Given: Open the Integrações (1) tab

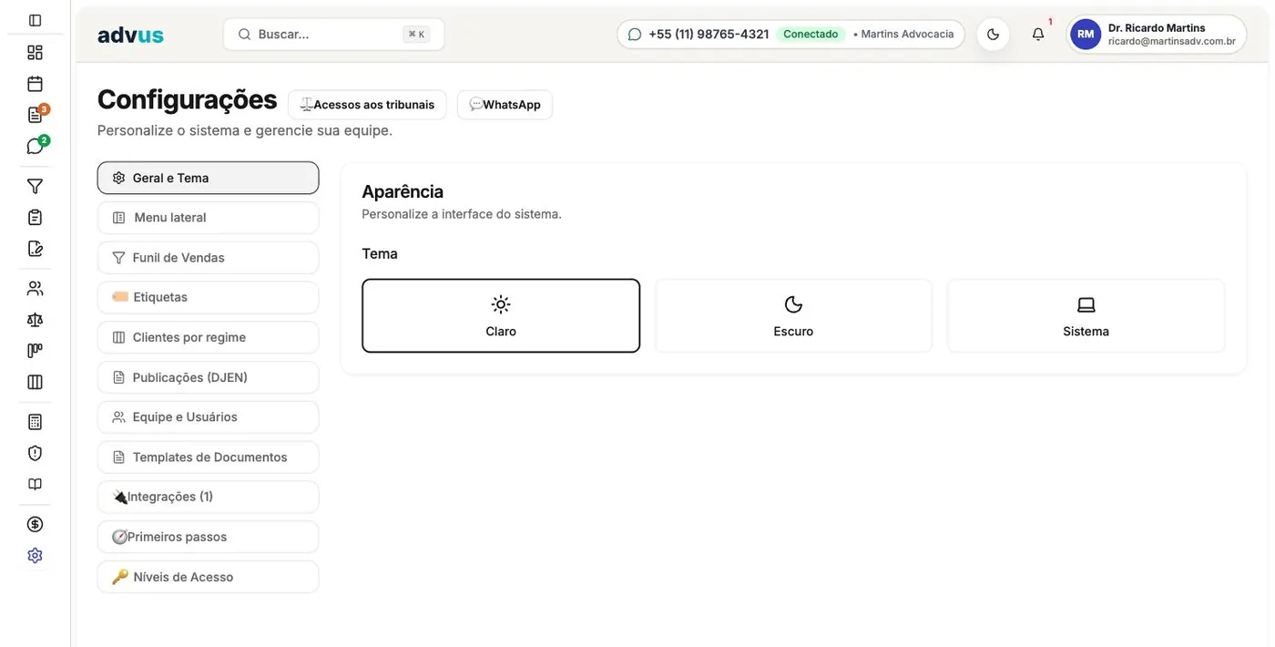Looking at the screenshot, I should (208, 497).
